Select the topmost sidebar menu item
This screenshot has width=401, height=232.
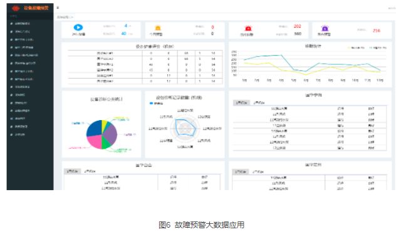pos(23,24)
